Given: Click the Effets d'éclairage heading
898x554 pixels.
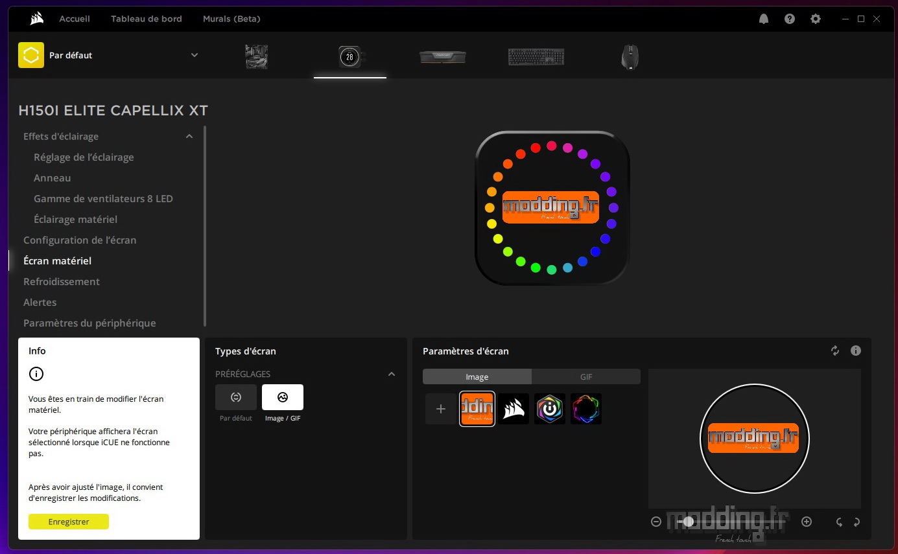Looking at the screenshot, I should (61, 136).
